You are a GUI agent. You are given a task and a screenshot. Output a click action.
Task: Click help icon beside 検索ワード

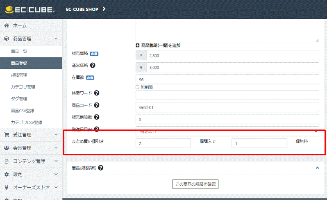(x=96, y=93)
